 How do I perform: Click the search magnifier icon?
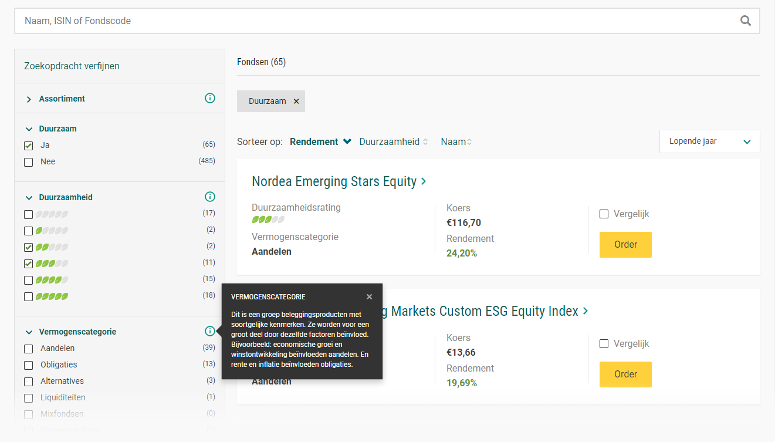click(x=746, y=21)
